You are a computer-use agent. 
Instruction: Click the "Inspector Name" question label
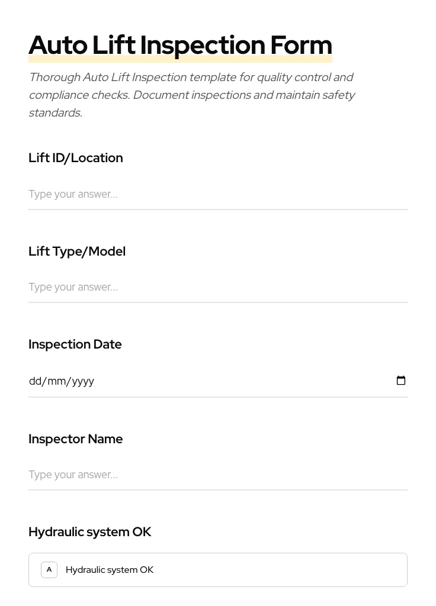[x=75, y=439]
